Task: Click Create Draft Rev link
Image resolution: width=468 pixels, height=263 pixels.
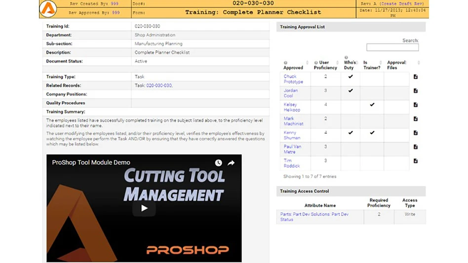Action: pos(402,3)
